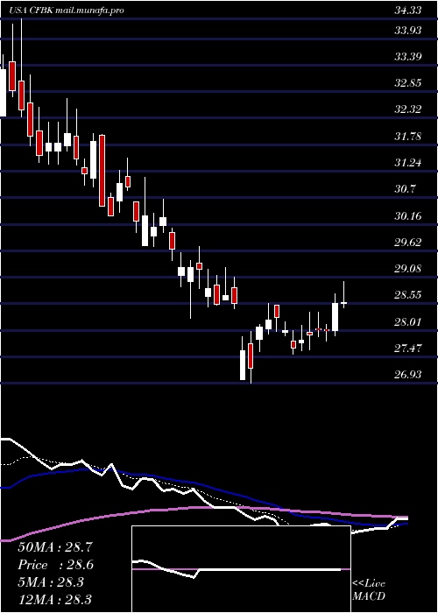Select the 29.08 price axis label
The width and height of the screenshot is (438, 613).
tap(408, 268)
